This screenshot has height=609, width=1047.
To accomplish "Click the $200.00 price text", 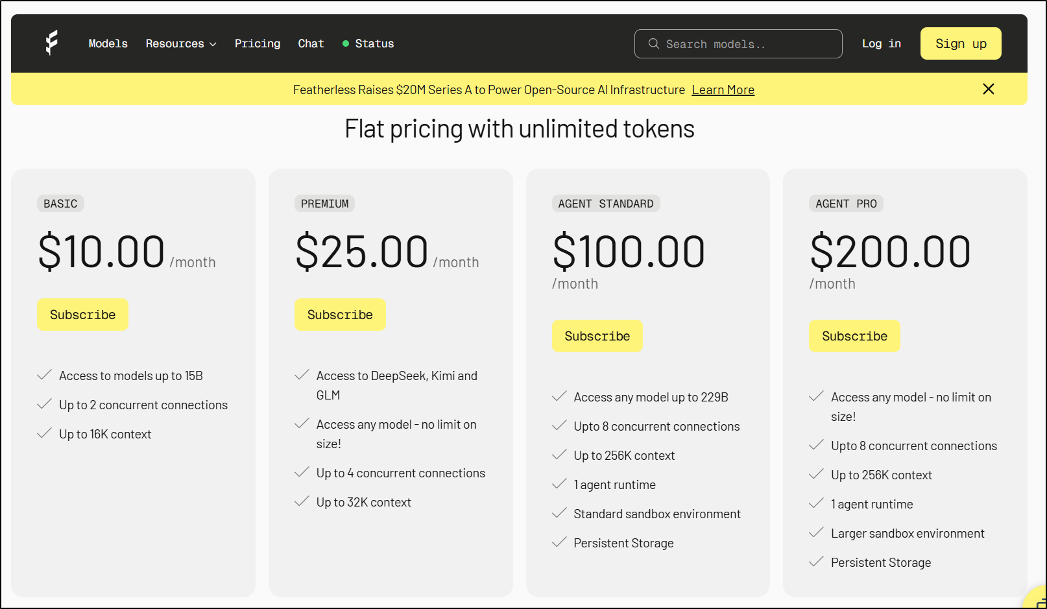I will pyautogui.click(x=891, y=252).
